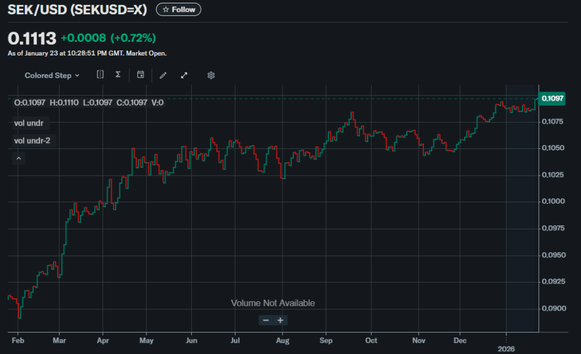Image resolution: width=581 pixels, height=354 pixels.
Task: Click the 0.1000 price axis level
Action: (553, 202)
